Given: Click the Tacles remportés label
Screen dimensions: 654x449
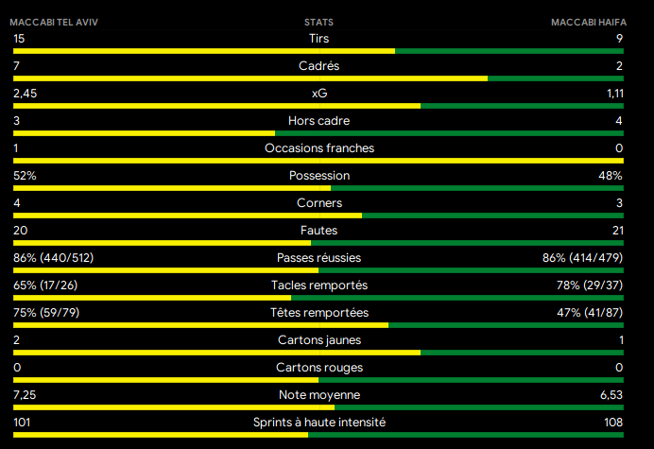Looking at the screenshot, I should (x=318, y=285).
